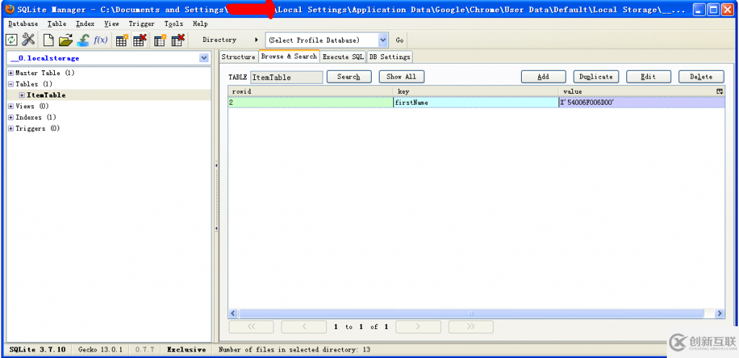The height and width of the screenshot is (358, 739).
Task: Open the Database menu
Action: click(x=23, y=24)
